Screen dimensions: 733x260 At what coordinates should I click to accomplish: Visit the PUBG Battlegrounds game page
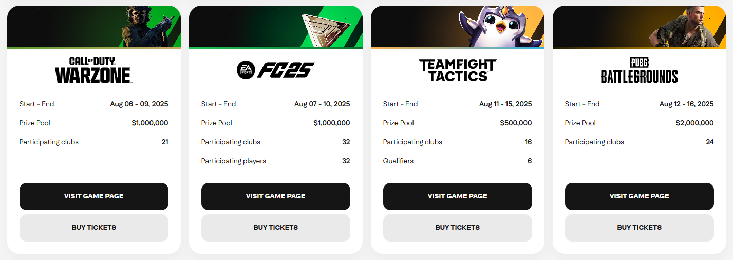[x=640, y=196]
